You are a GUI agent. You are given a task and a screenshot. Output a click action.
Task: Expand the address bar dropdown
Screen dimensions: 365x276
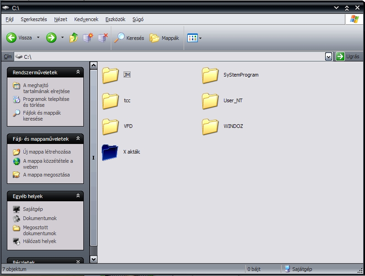point(328,56)
